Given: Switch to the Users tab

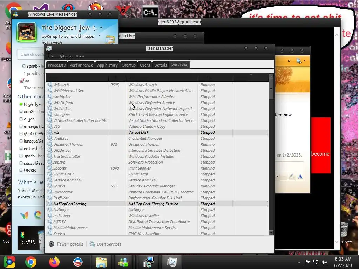Looking at the screenshot, I should [145, 65].
